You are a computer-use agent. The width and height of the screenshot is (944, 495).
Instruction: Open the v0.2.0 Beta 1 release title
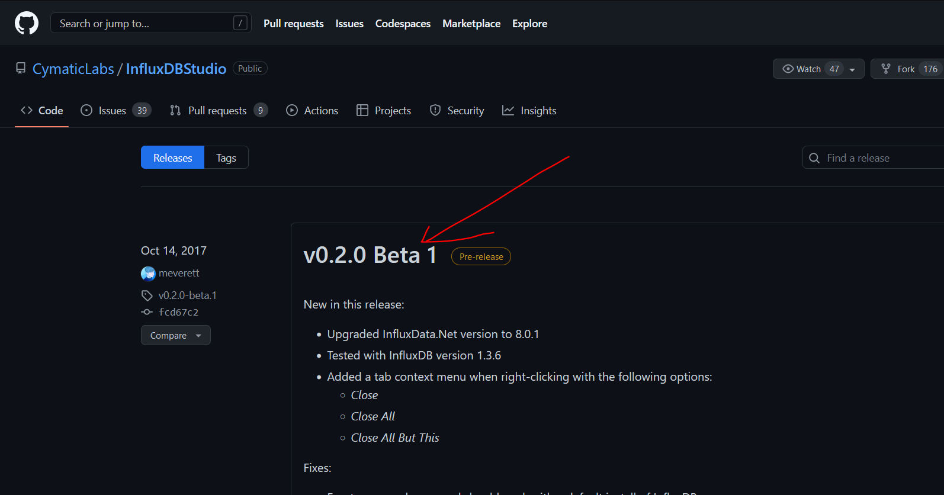point(370,255)
